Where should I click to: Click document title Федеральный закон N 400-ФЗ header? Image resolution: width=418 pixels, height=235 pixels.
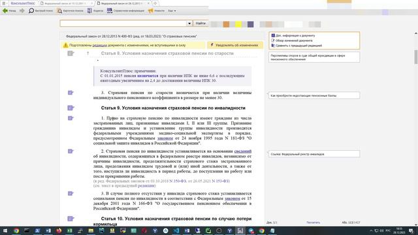(131, 37)
